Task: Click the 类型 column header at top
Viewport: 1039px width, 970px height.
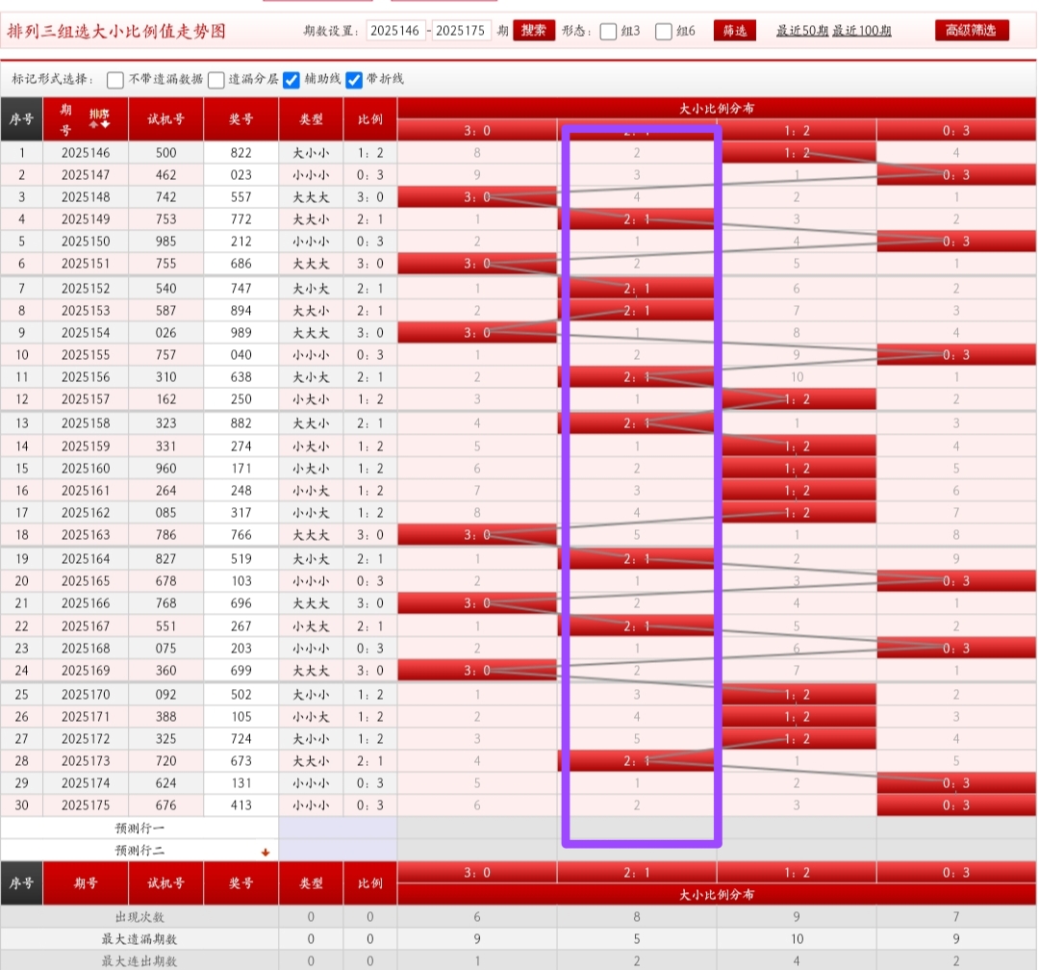Action: [x=311, y=119]
